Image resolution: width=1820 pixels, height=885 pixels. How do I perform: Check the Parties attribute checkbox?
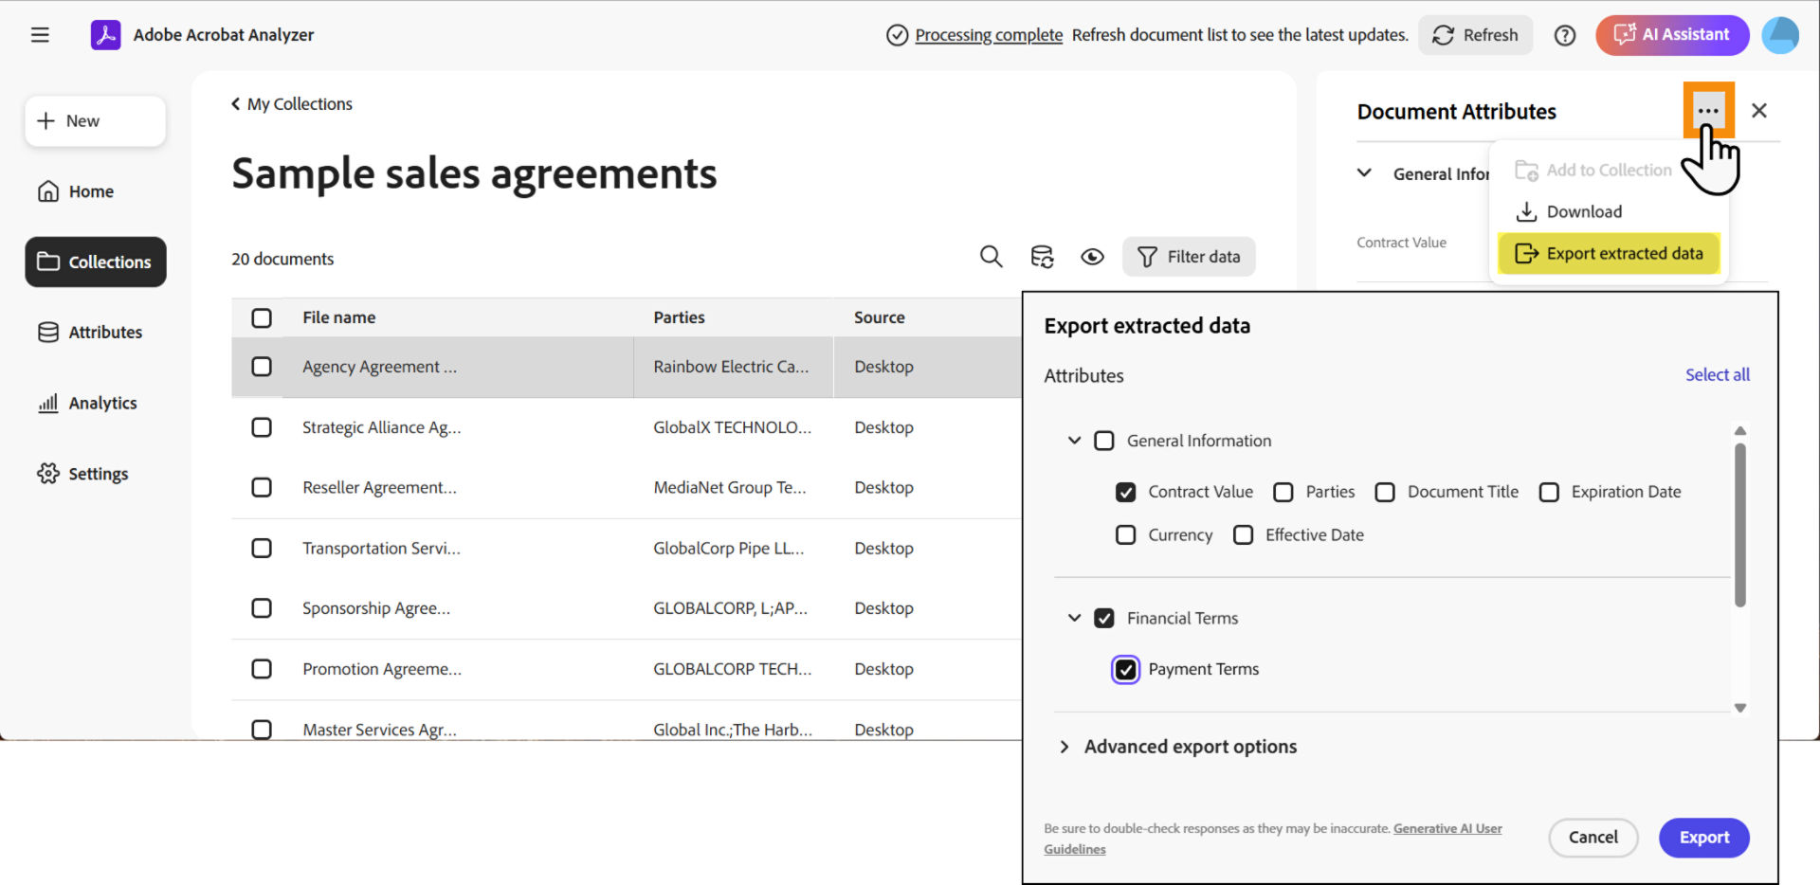1283,492
